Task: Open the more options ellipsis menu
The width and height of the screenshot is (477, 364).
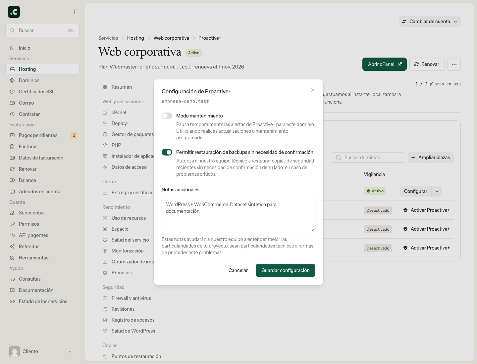Action: [454, 64]
